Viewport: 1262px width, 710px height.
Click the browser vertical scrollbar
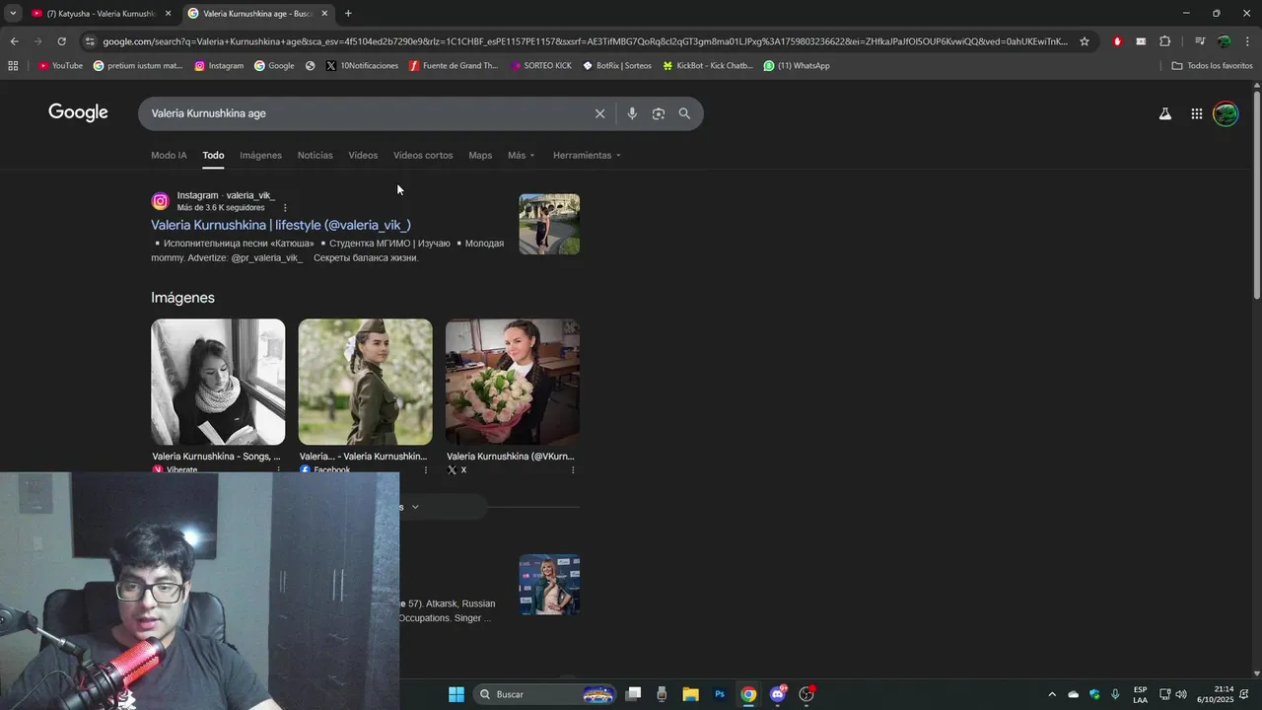pyautogui.click(x=1256, y=196)
